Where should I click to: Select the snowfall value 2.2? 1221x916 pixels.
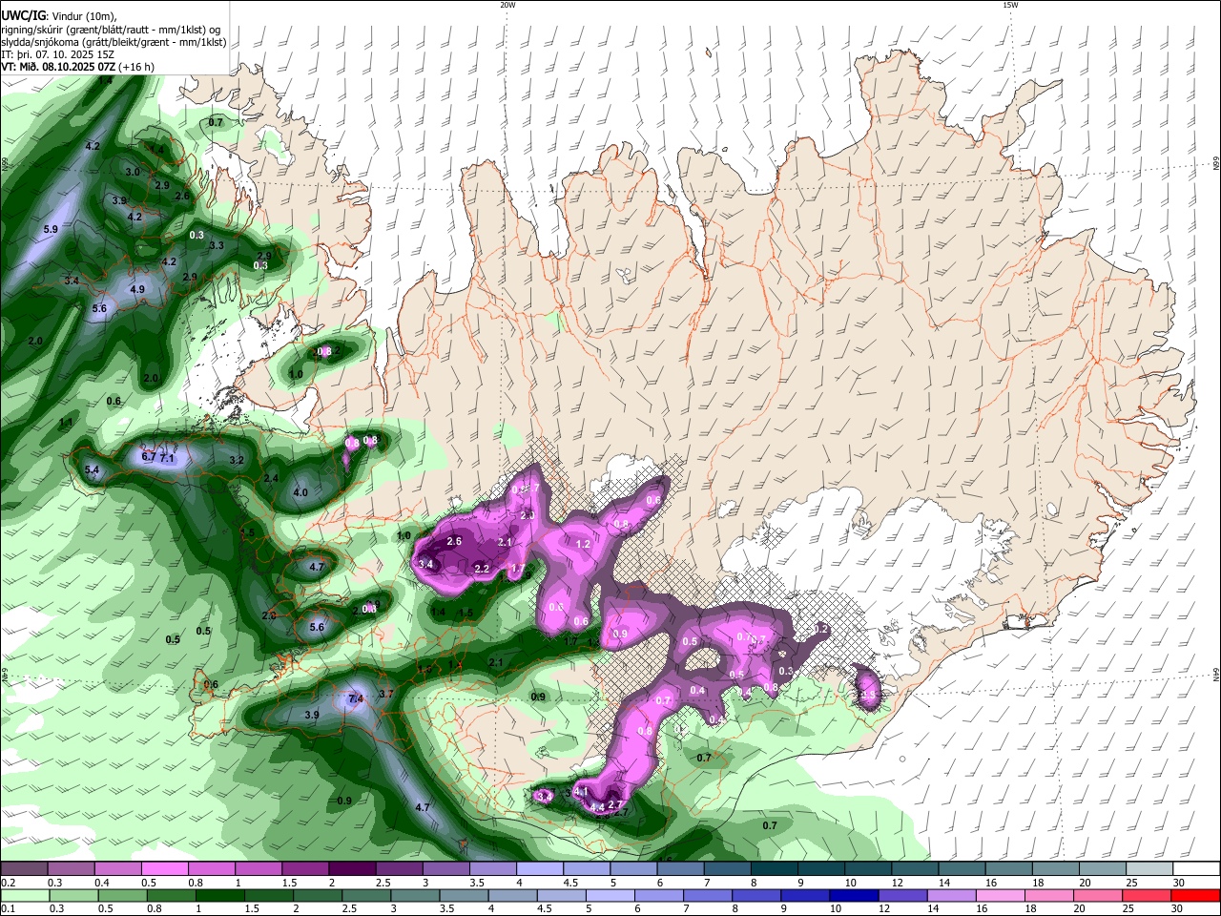482,569
